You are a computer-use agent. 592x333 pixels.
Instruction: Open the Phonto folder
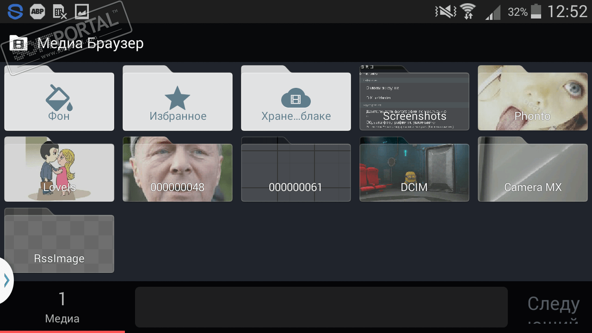(x=533, y=98)
